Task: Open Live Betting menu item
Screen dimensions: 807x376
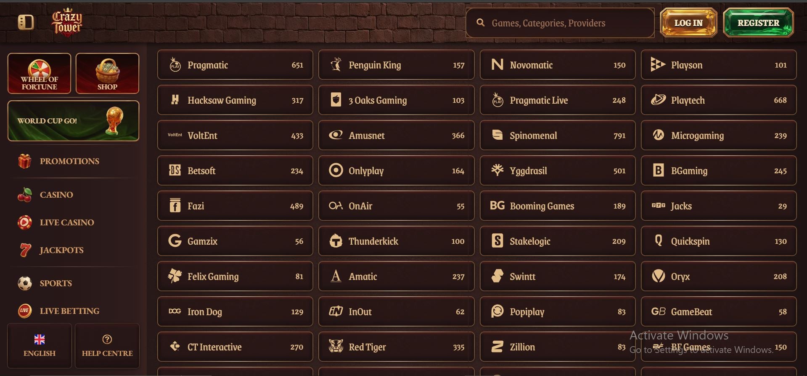Action: point(59,311)
